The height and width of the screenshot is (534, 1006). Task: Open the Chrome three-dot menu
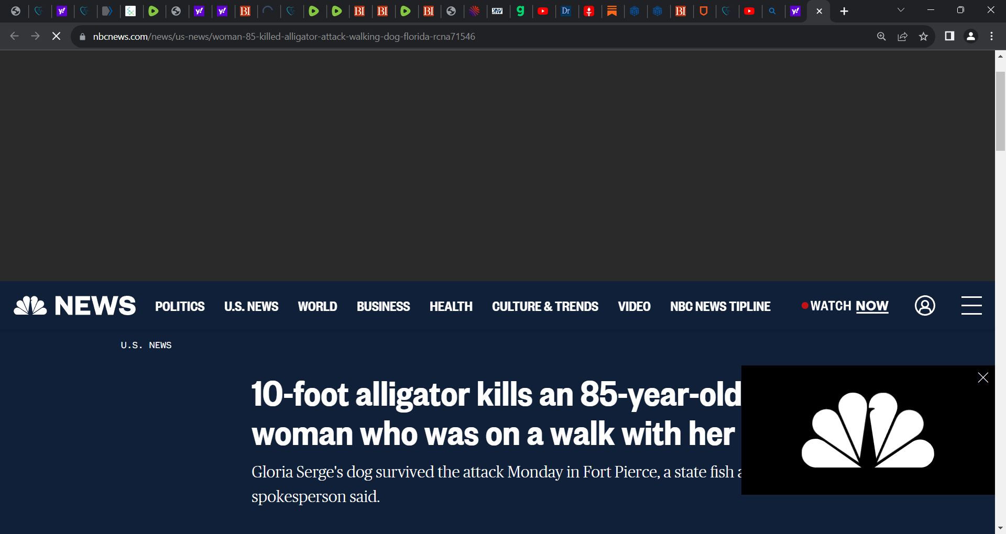click(x=991, y=36)
